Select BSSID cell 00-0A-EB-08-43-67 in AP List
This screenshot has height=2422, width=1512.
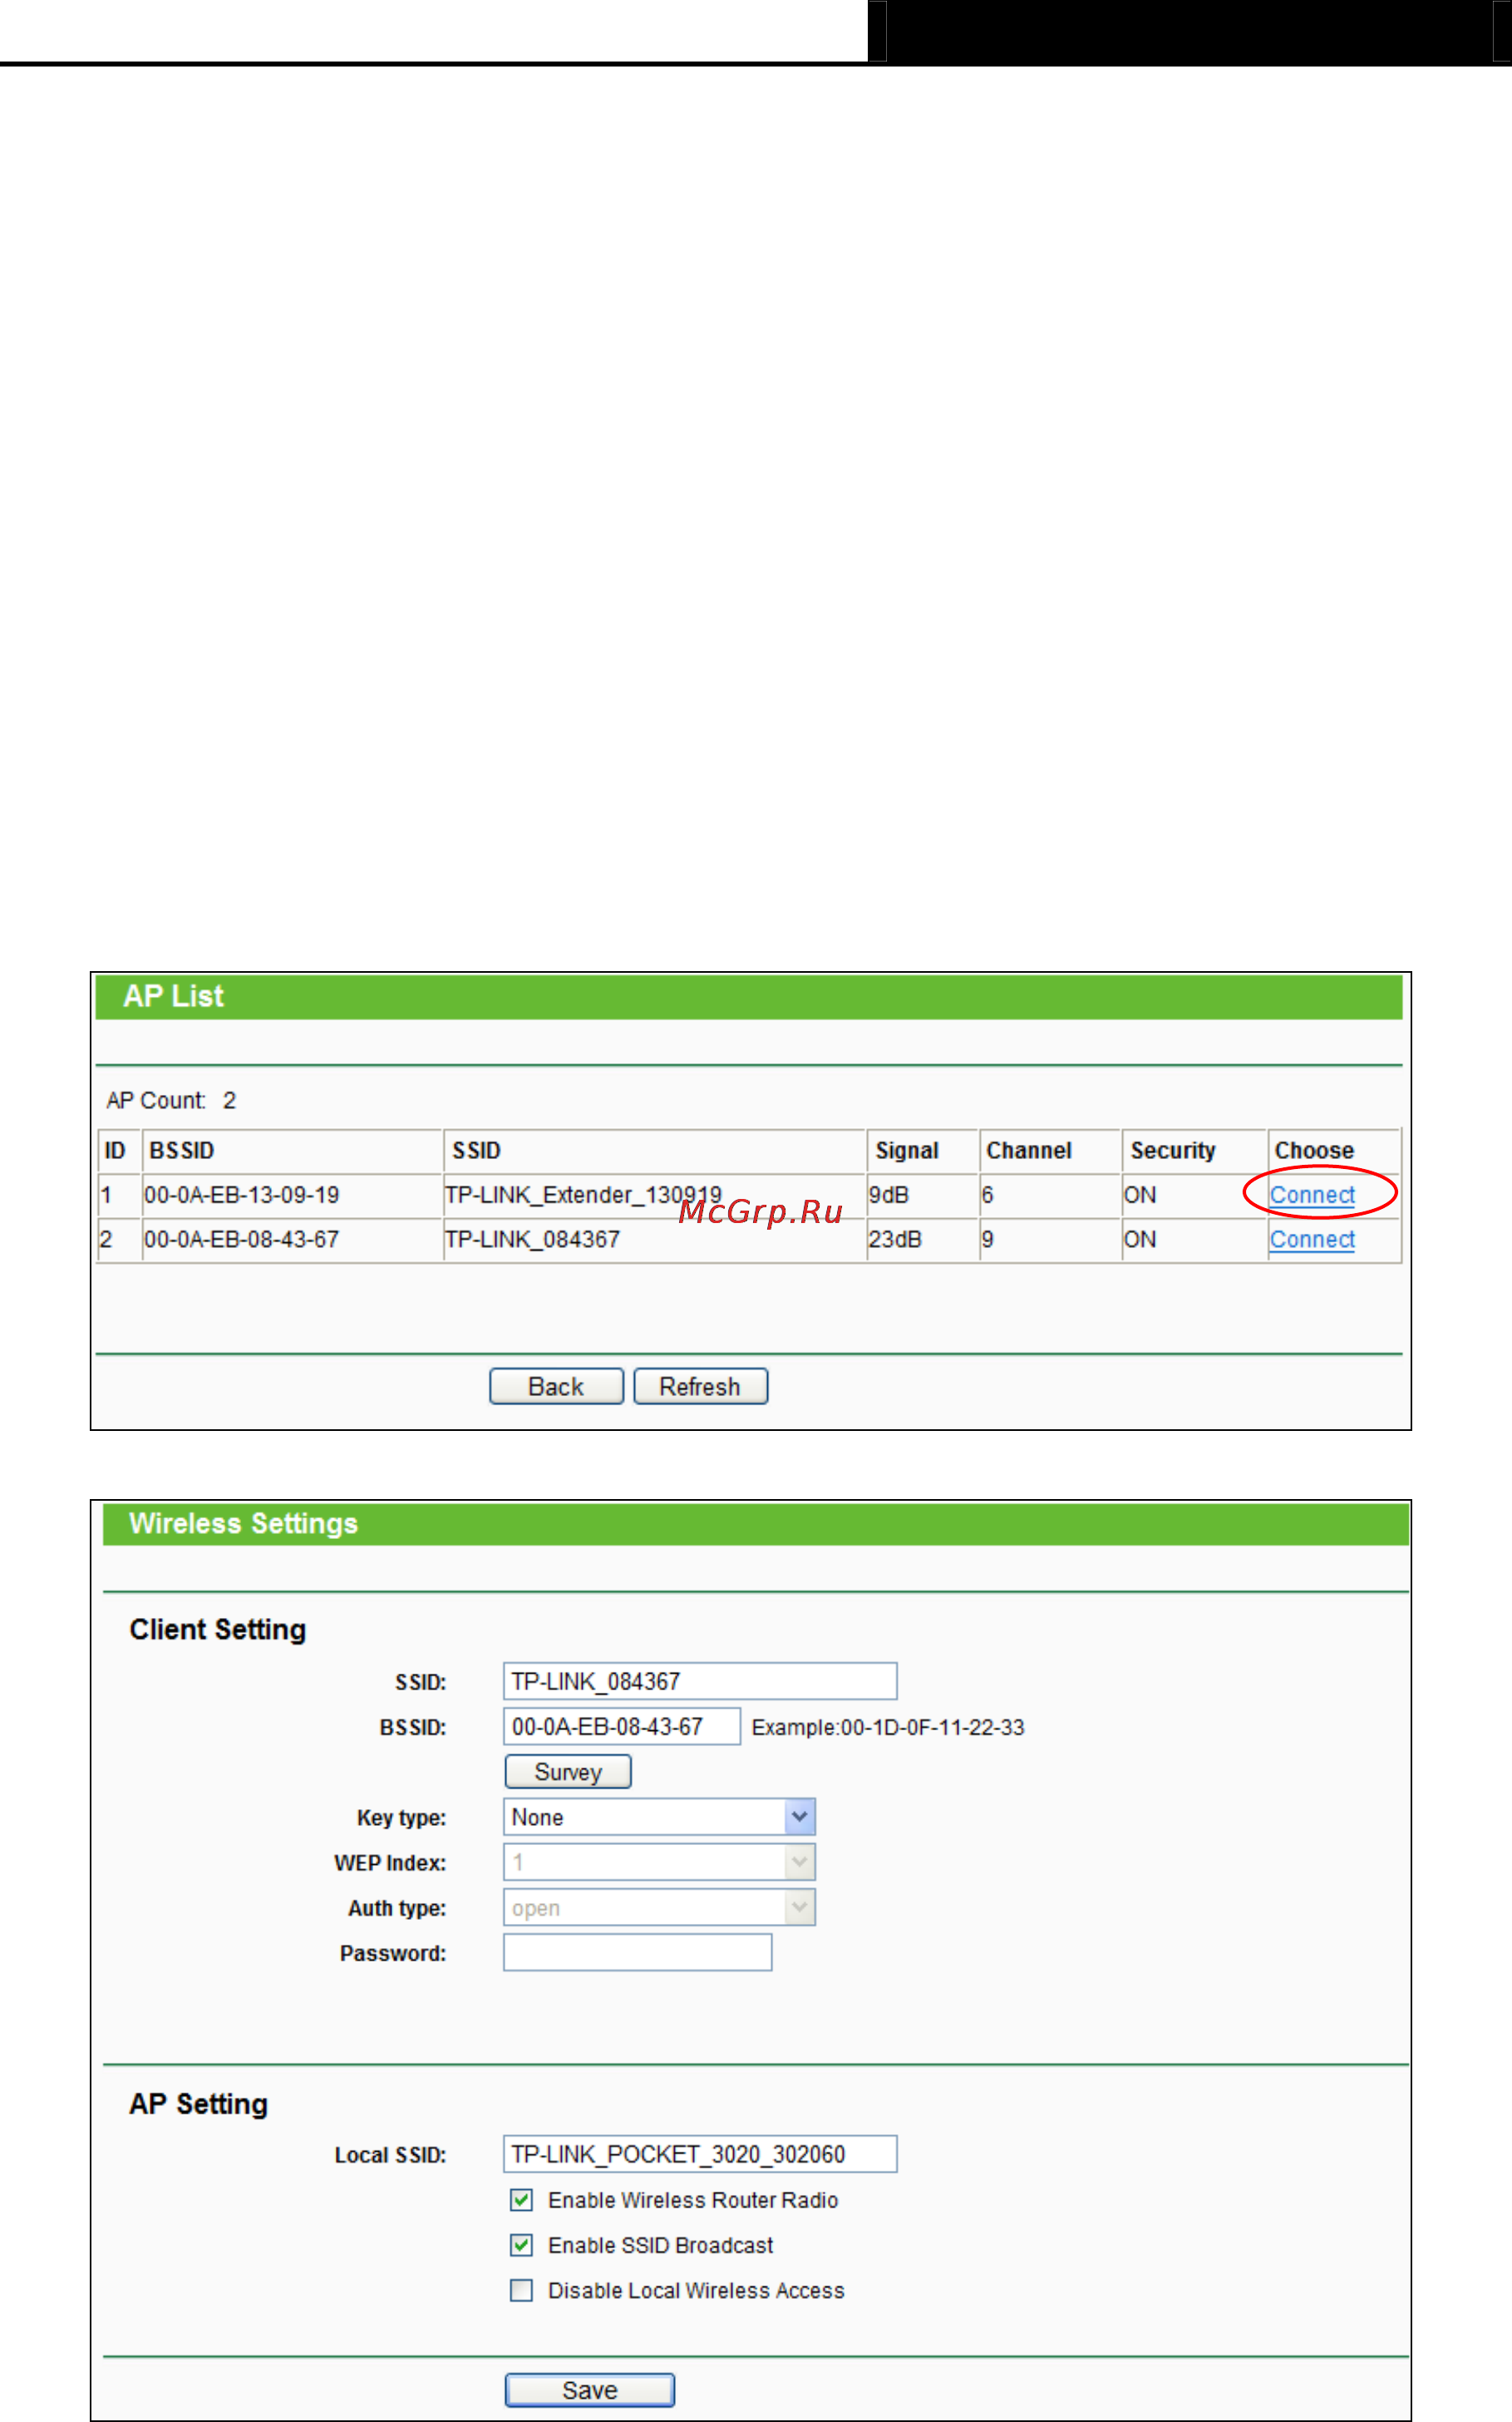pos(292,1239)
